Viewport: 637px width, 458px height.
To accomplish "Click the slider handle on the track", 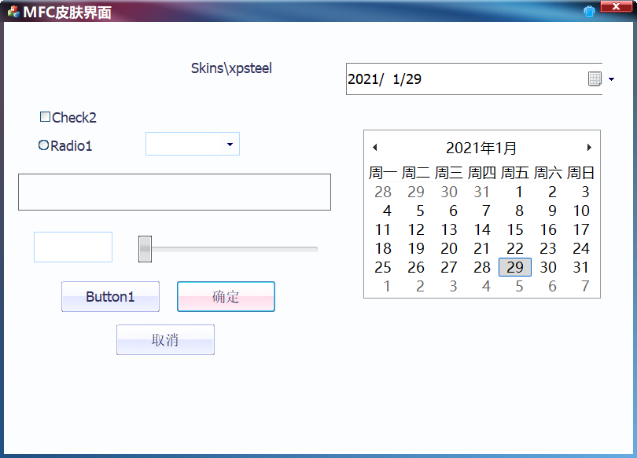I will tap(145, 247).
